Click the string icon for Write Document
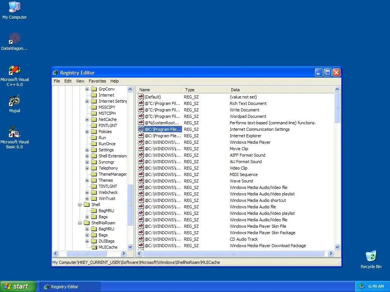 (141, 109)
